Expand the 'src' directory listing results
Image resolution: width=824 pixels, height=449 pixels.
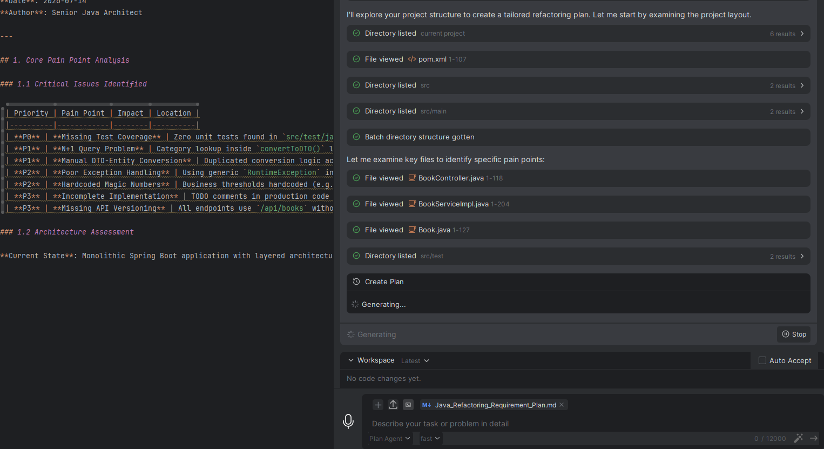click(x=802, y=85)
